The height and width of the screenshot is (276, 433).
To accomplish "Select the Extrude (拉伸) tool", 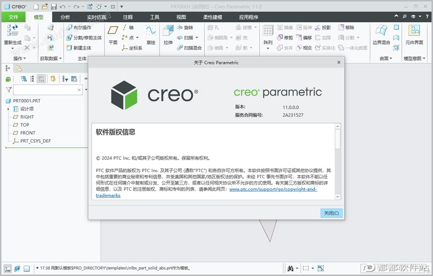I will point(168,34).
